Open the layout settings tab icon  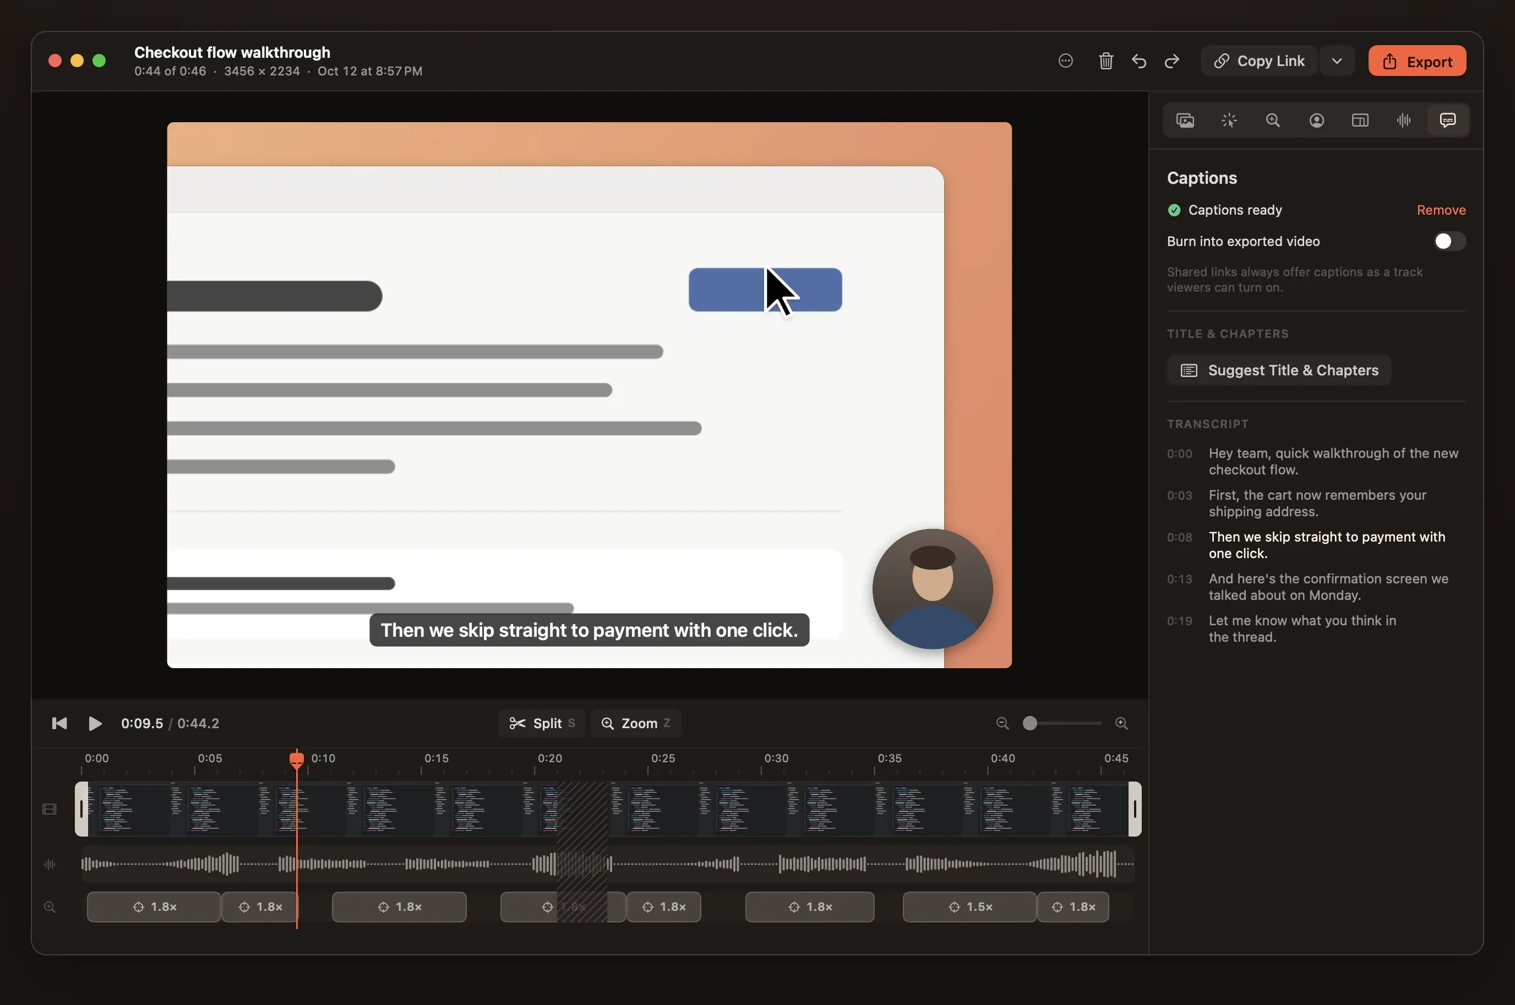tap(1360, 121)
